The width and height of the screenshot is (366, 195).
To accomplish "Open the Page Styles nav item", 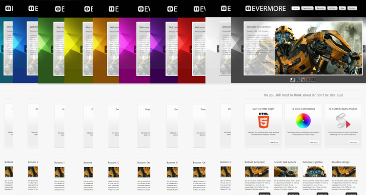I will click(x=307, y=8).
